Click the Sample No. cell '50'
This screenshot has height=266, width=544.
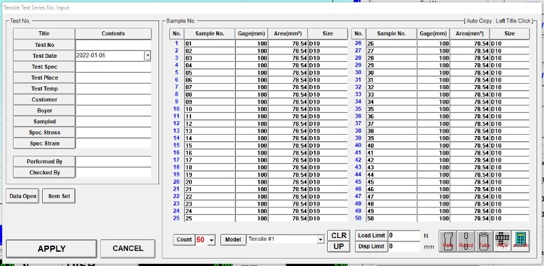(392, 218)
